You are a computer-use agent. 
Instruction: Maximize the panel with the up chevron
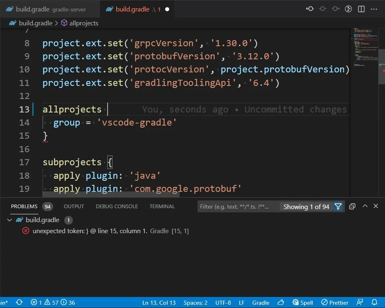[365, 206]
